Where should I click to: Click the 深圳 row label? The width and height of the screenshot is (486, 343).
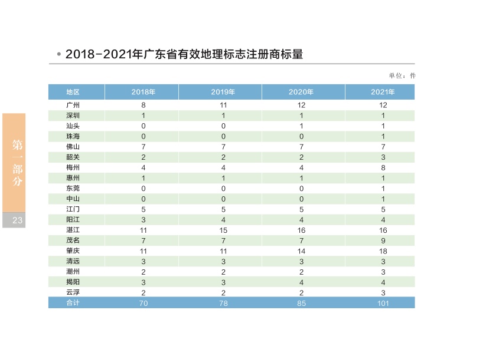click(73, 116)
